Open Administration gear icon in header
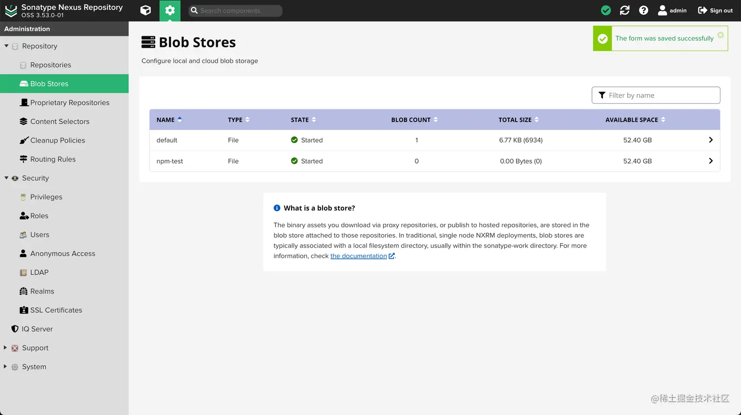This screenshot has height=415, width=741. tap(170, 10)
